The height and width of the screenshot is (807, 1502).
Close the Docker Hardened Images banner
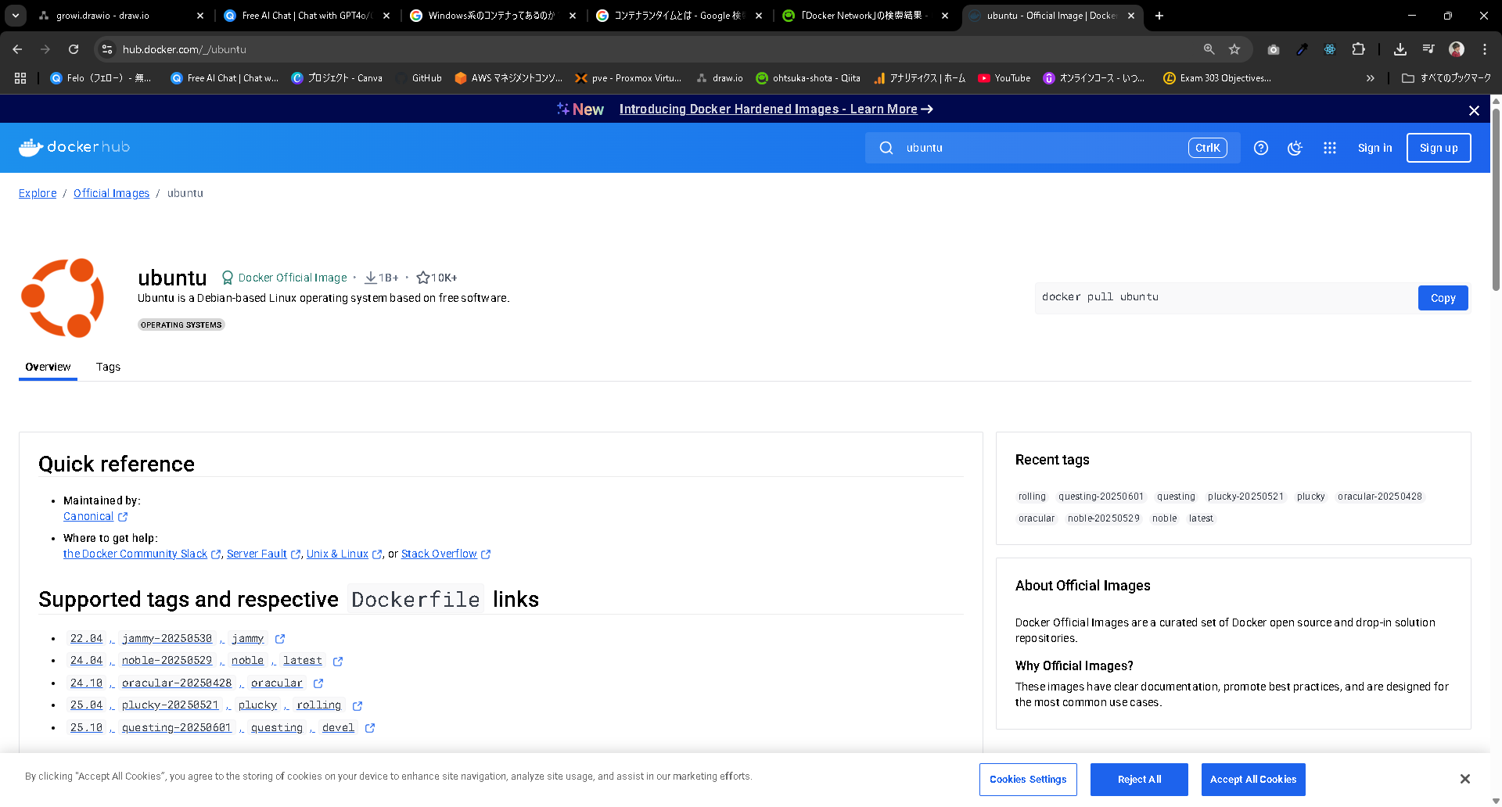pos(1474,110)
